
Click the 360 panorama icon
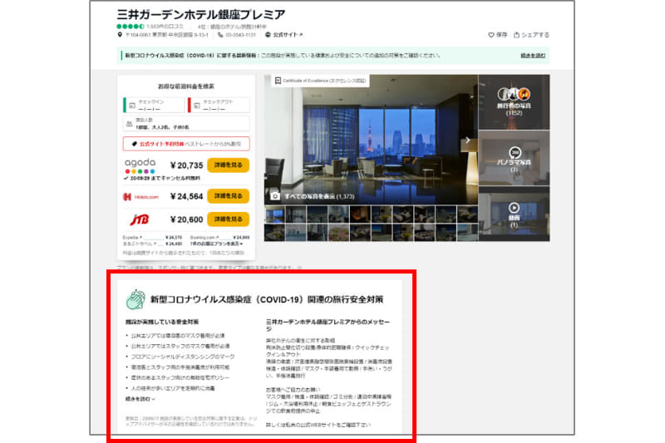[x=515, y=152]
